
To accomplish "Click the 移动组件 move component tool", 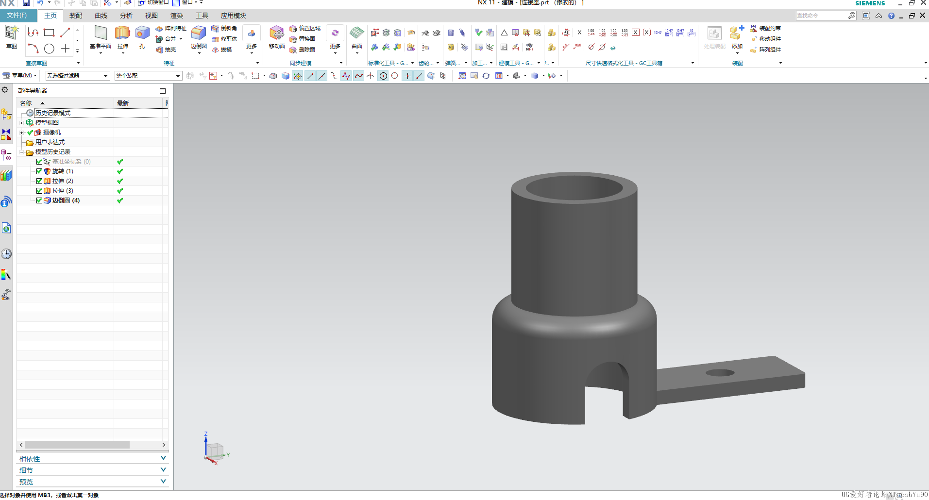I will [765, 39].
